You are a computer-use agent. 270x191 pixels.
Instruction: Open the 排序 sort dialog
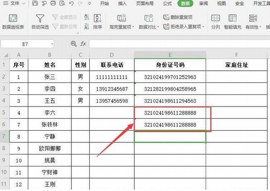[x=98, y=22]
